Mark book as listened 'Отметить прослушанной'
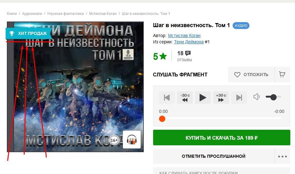 tap(214, 156)
